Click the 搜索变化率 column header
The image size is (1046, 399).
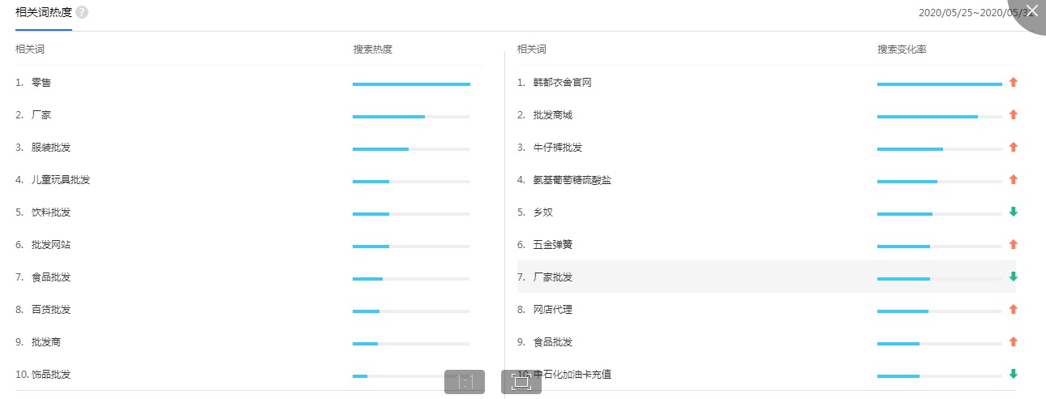coord(902,49)
